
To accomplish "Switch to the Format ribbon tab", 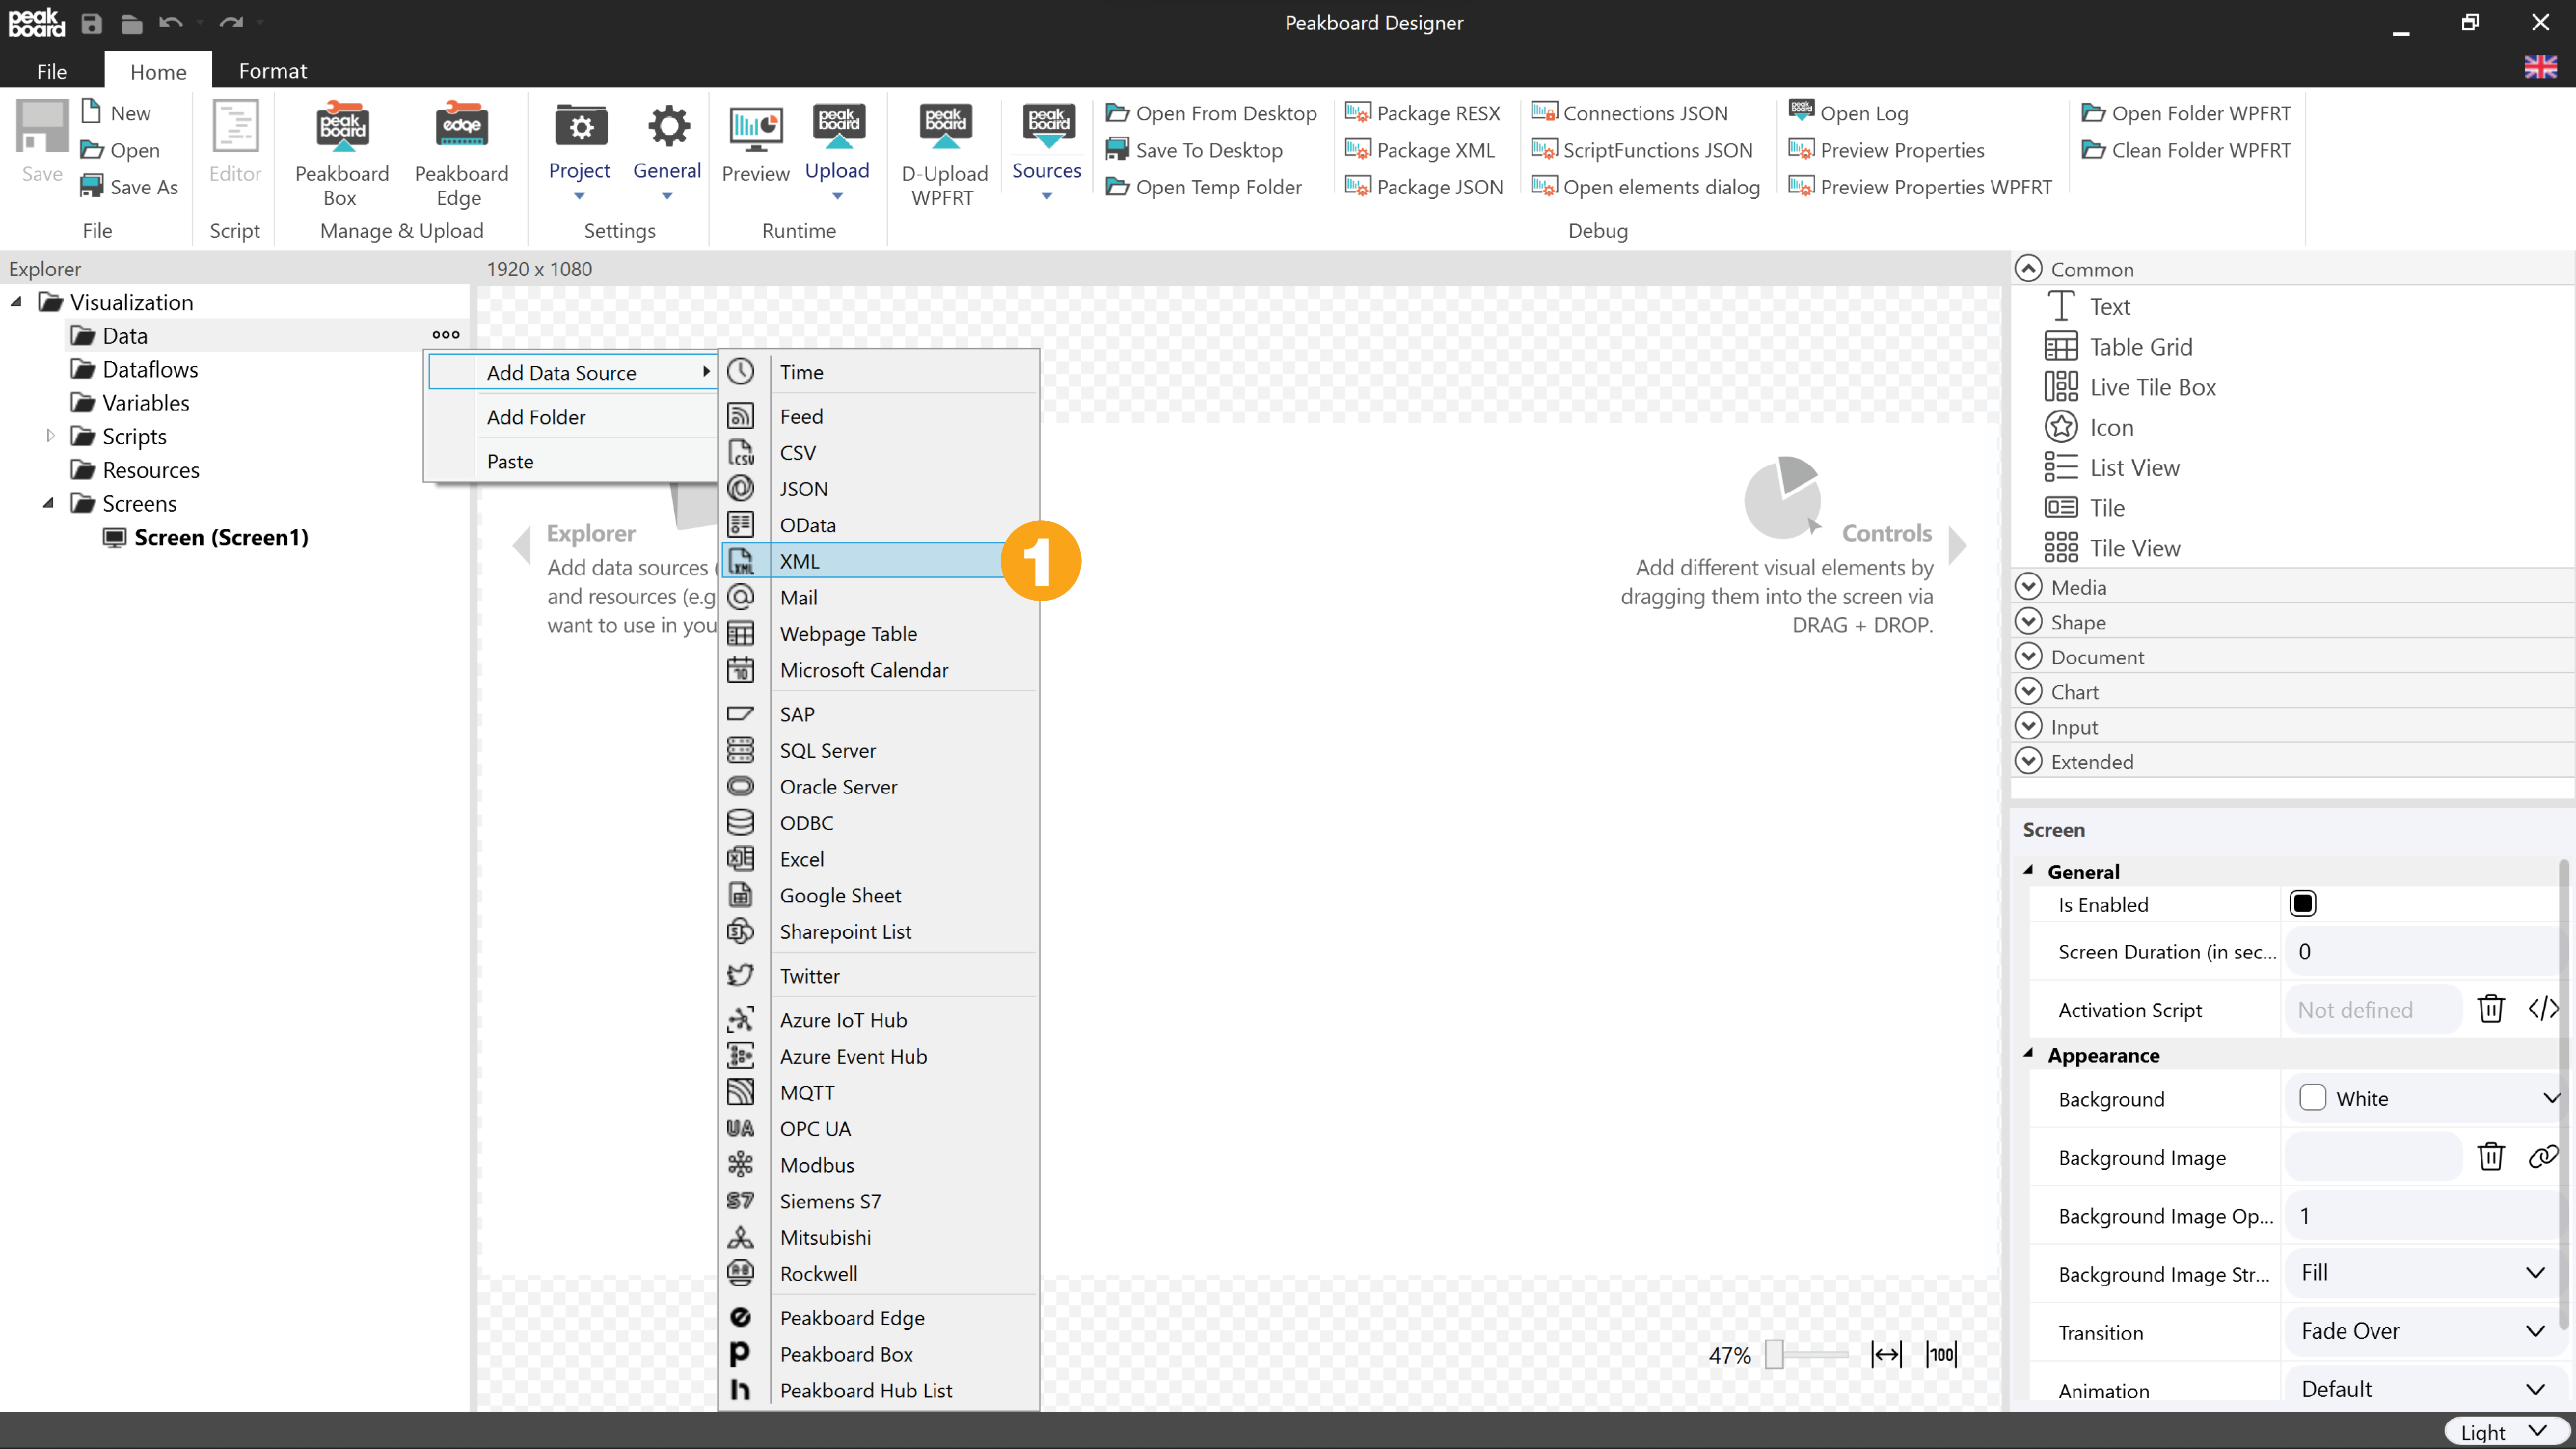I will click(273, 71).
